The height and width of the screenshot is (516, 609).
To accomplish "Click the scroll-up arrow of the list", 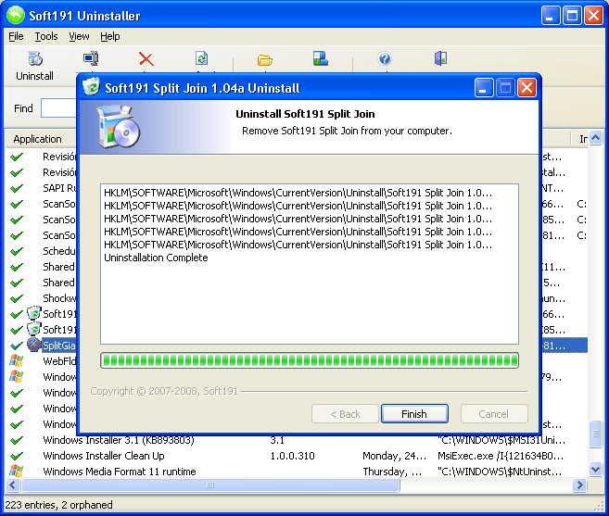I will [x=595, y=138].
